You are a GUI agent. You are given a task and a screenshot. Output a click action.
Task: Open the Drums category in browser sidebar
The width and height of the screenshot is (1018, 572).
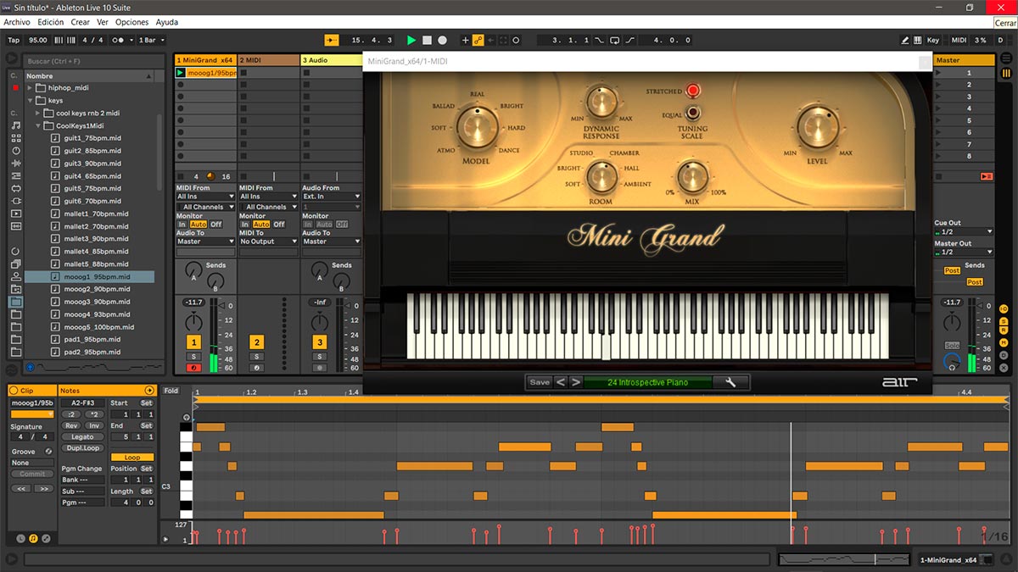click(15, 137)
